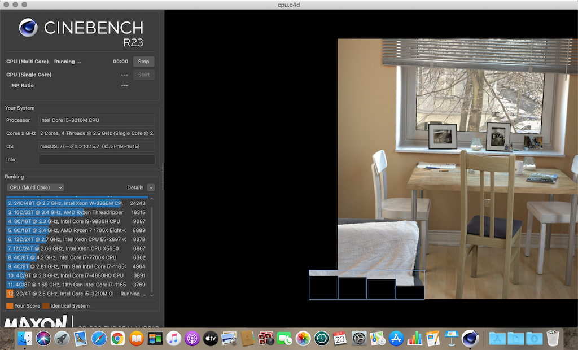Click the CPU (Multi Core) test label
Screen dimensions: 578x350
27,62
